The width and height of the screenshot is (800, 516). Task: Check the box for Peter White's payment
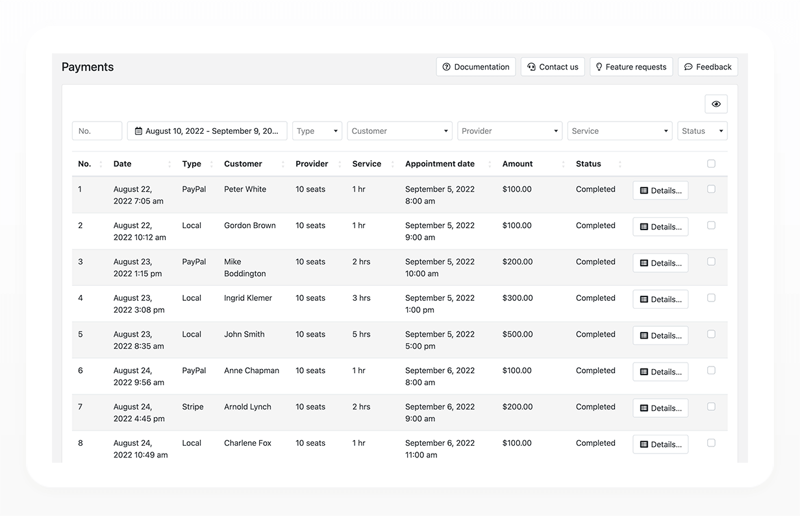711,189
